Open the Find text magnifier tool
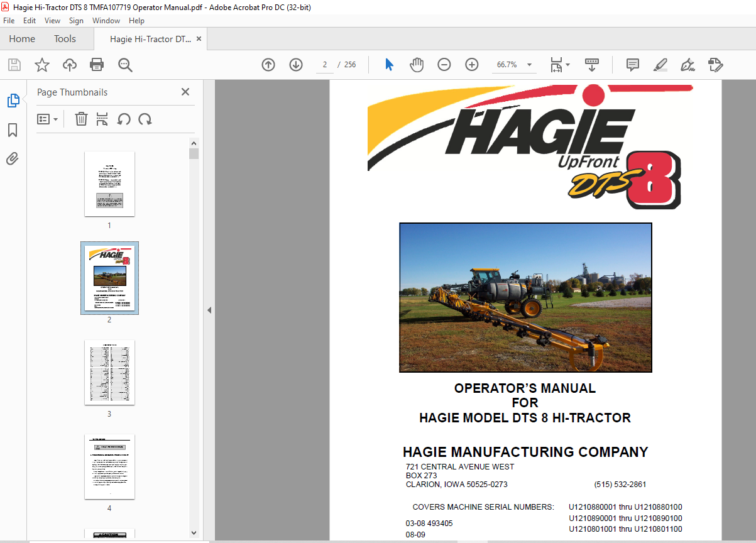Image resolution: width=756 pixels, height=543 pixels. coord(125,65)
